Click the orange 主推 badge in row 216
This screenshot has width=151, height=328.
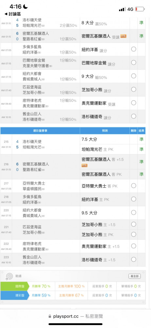(84, 165)
